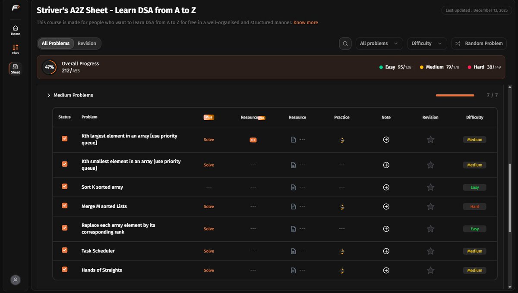Open the Difficulty filter dropdown

tap(427, 44)
